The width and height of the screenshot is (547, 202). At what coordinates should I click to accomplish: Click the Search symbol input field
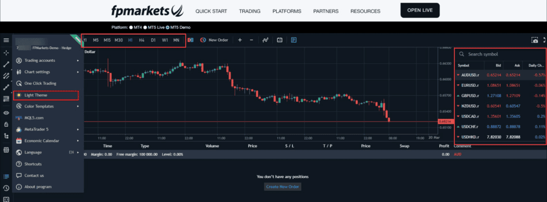500,54
